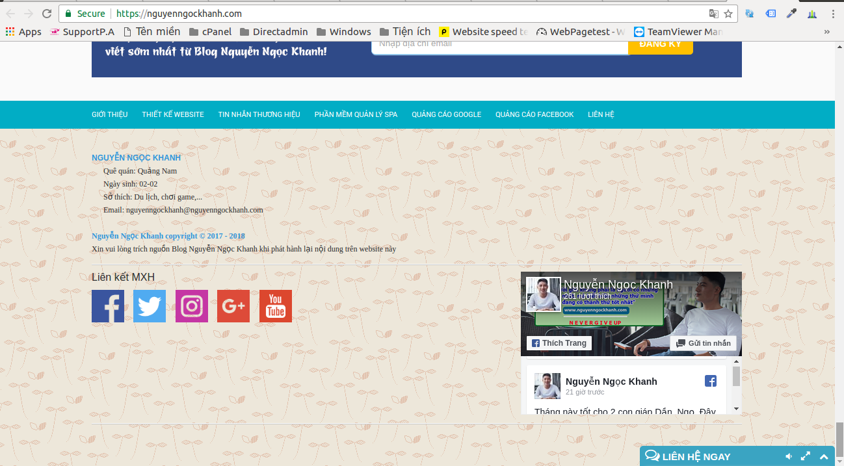Go to QUẢNG CÁO FACEBOOK menu item
This screenshot has height=466, width=844.
(534, 114)
